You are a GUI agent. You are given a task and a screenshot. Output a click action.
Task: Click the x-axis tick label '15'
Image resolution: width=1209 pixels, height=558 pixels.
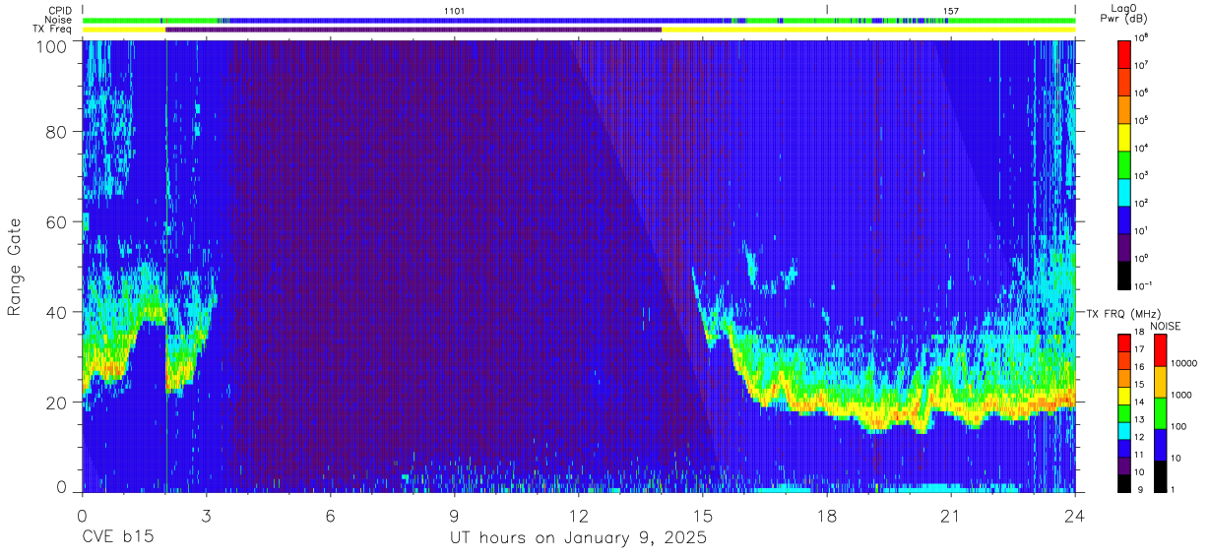703,516
